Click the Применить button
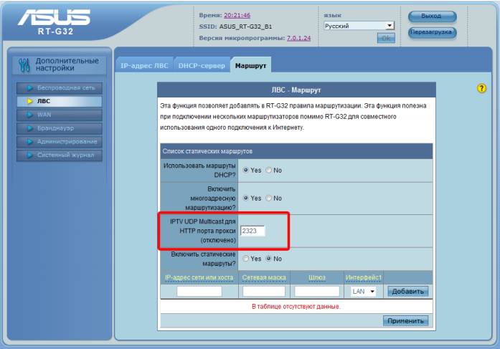Image resolution: width=500 pixels, height=349 pixels. [x=407, y=320]
